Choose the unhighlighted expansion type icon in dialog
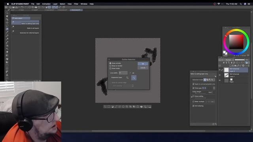This screenshot has height=142, width=253. (x=127, y=78)
